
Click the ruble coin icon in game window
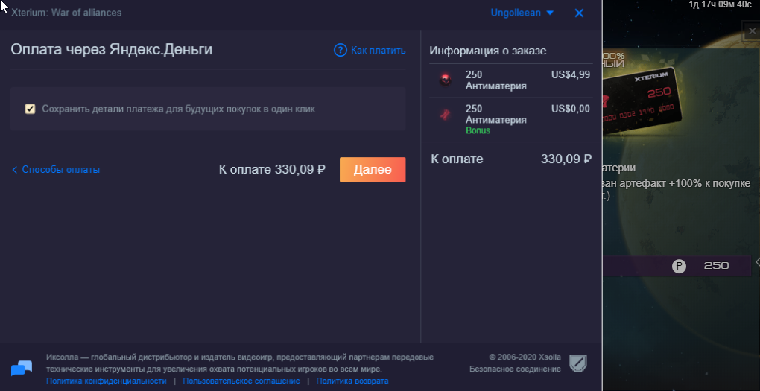coord(679,266)
